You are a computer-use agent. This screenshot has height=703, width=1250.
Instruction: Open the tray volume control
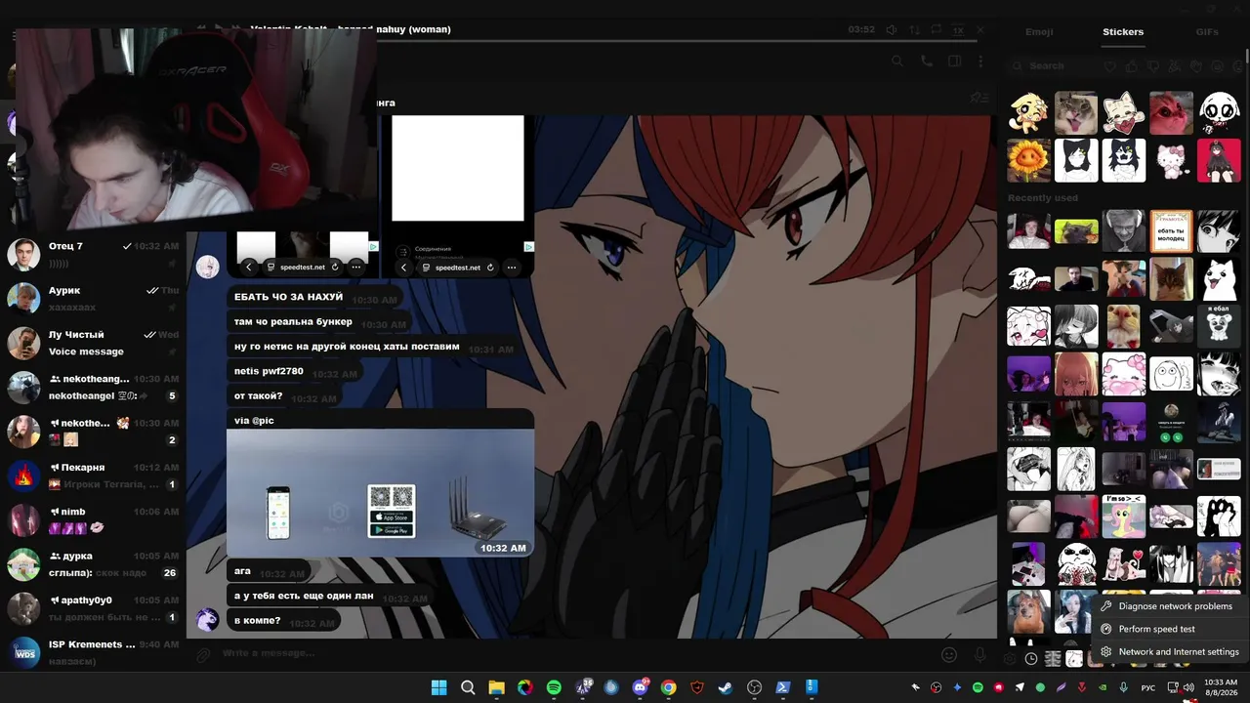(x=1188, y=687)
